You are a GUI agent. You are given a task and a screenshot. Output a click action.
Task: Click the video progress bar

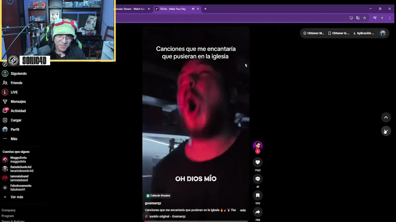pos(196,221)
